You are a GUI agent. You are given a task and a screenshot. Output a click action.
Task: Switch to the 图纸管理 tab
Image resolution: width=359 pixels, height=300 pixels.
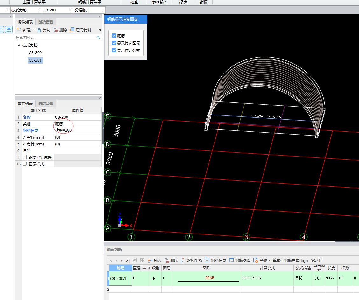click(46, 22)
